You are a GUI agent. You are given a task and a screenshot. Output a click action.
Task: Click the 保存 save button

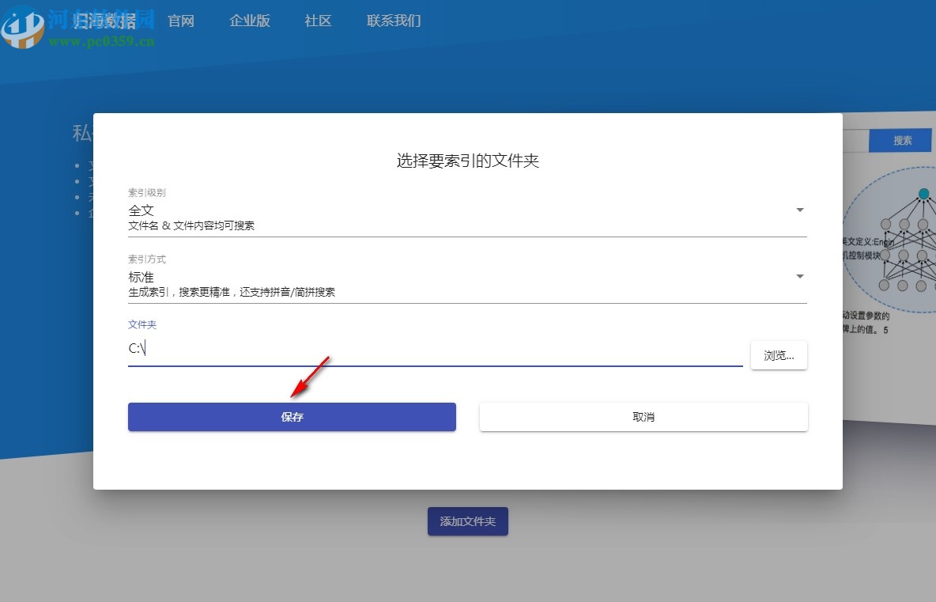click(292, 417)
